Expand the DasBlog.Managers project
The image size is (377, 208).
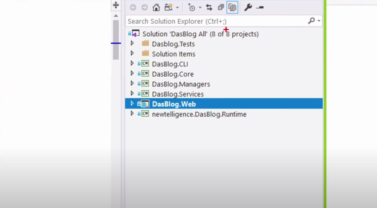pos(132,84)
